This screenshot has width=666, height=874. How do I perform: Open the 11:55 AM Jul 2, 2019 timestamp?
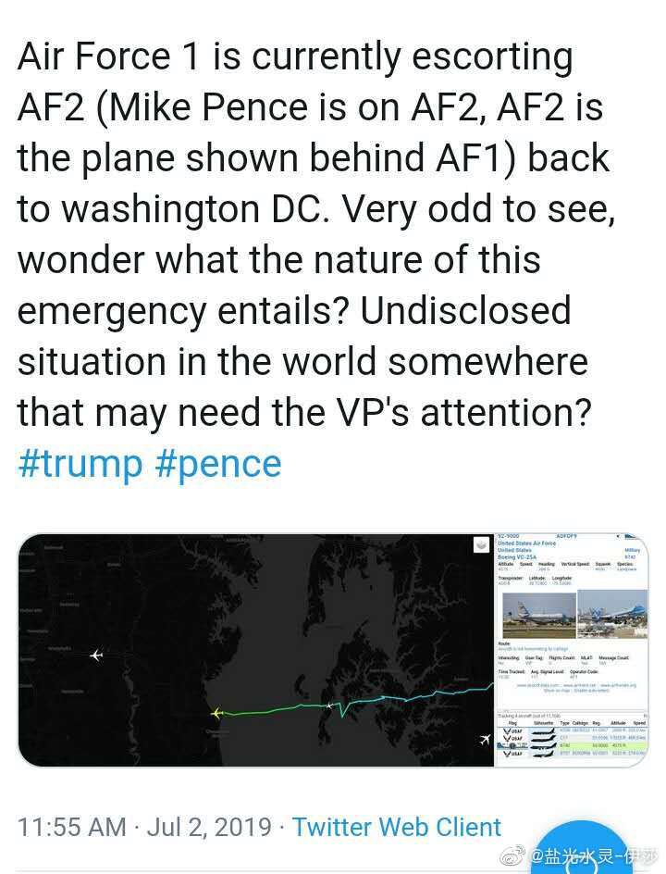point(145,827)
